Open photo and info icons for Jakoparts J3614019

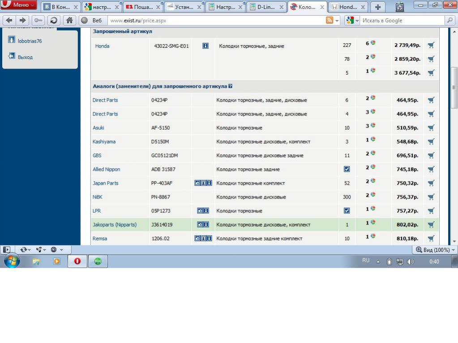tap(203, 224)
